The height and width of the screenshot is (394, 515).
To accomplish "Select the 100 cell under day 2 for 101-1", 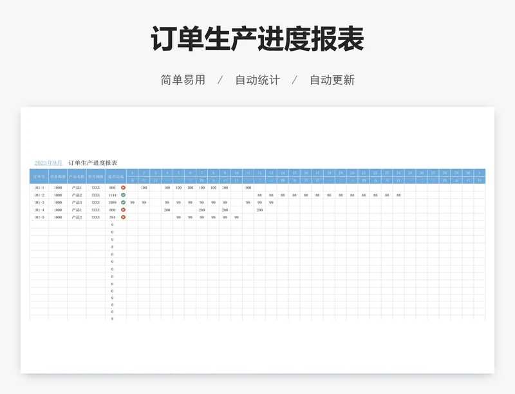I will point(144,188).
